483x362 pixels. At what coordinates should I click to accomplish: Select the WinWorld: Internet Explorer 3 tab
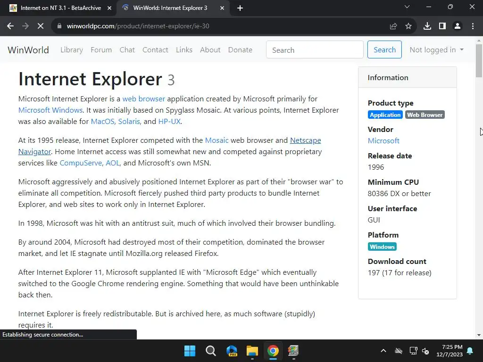(x=170, y=8)
